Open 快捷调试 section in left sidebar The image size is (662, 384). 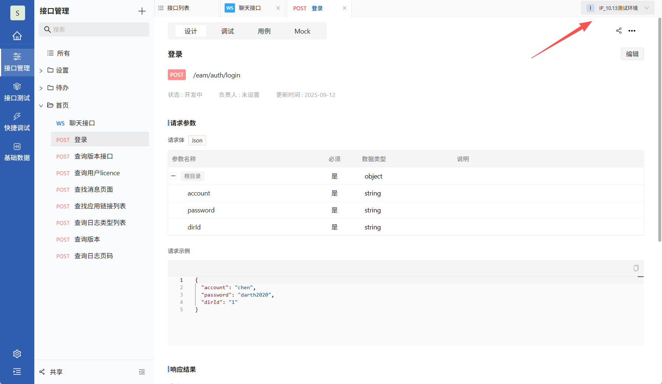pos(17,122)
